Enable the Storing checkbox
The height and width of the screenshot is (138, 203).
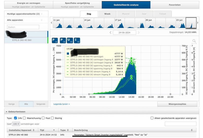click(52, 118)
